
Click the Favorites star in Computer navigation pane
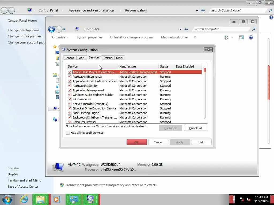pyautogui.click(x=55, y=46)
